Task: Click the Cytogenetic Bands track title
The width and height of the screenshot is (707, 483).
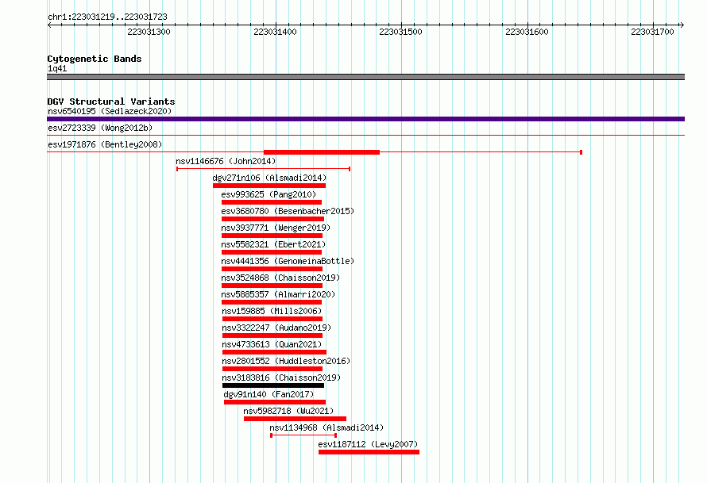Action: (x=95, y=59)
